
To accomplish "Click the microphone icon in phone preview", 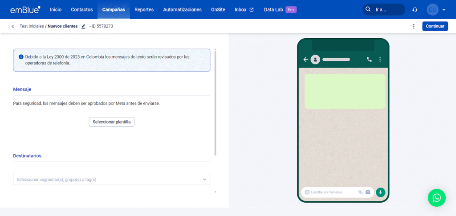I will tap(380, 192).
